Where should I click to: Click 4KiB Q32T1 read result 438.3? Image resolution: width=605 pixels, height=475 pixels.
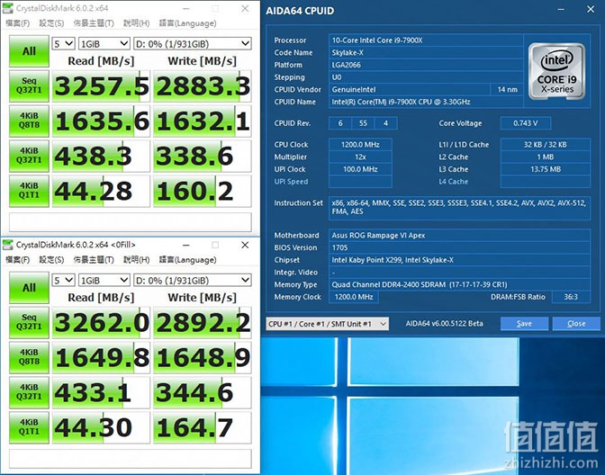pos(101,157)
